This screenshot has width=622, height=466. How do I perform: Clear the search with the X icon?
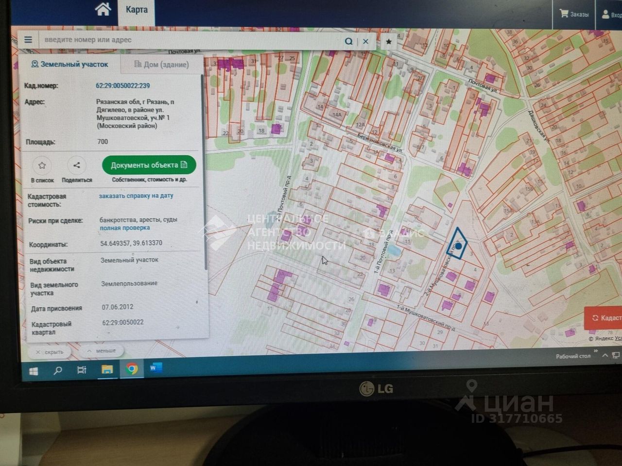tap(365, 41)
